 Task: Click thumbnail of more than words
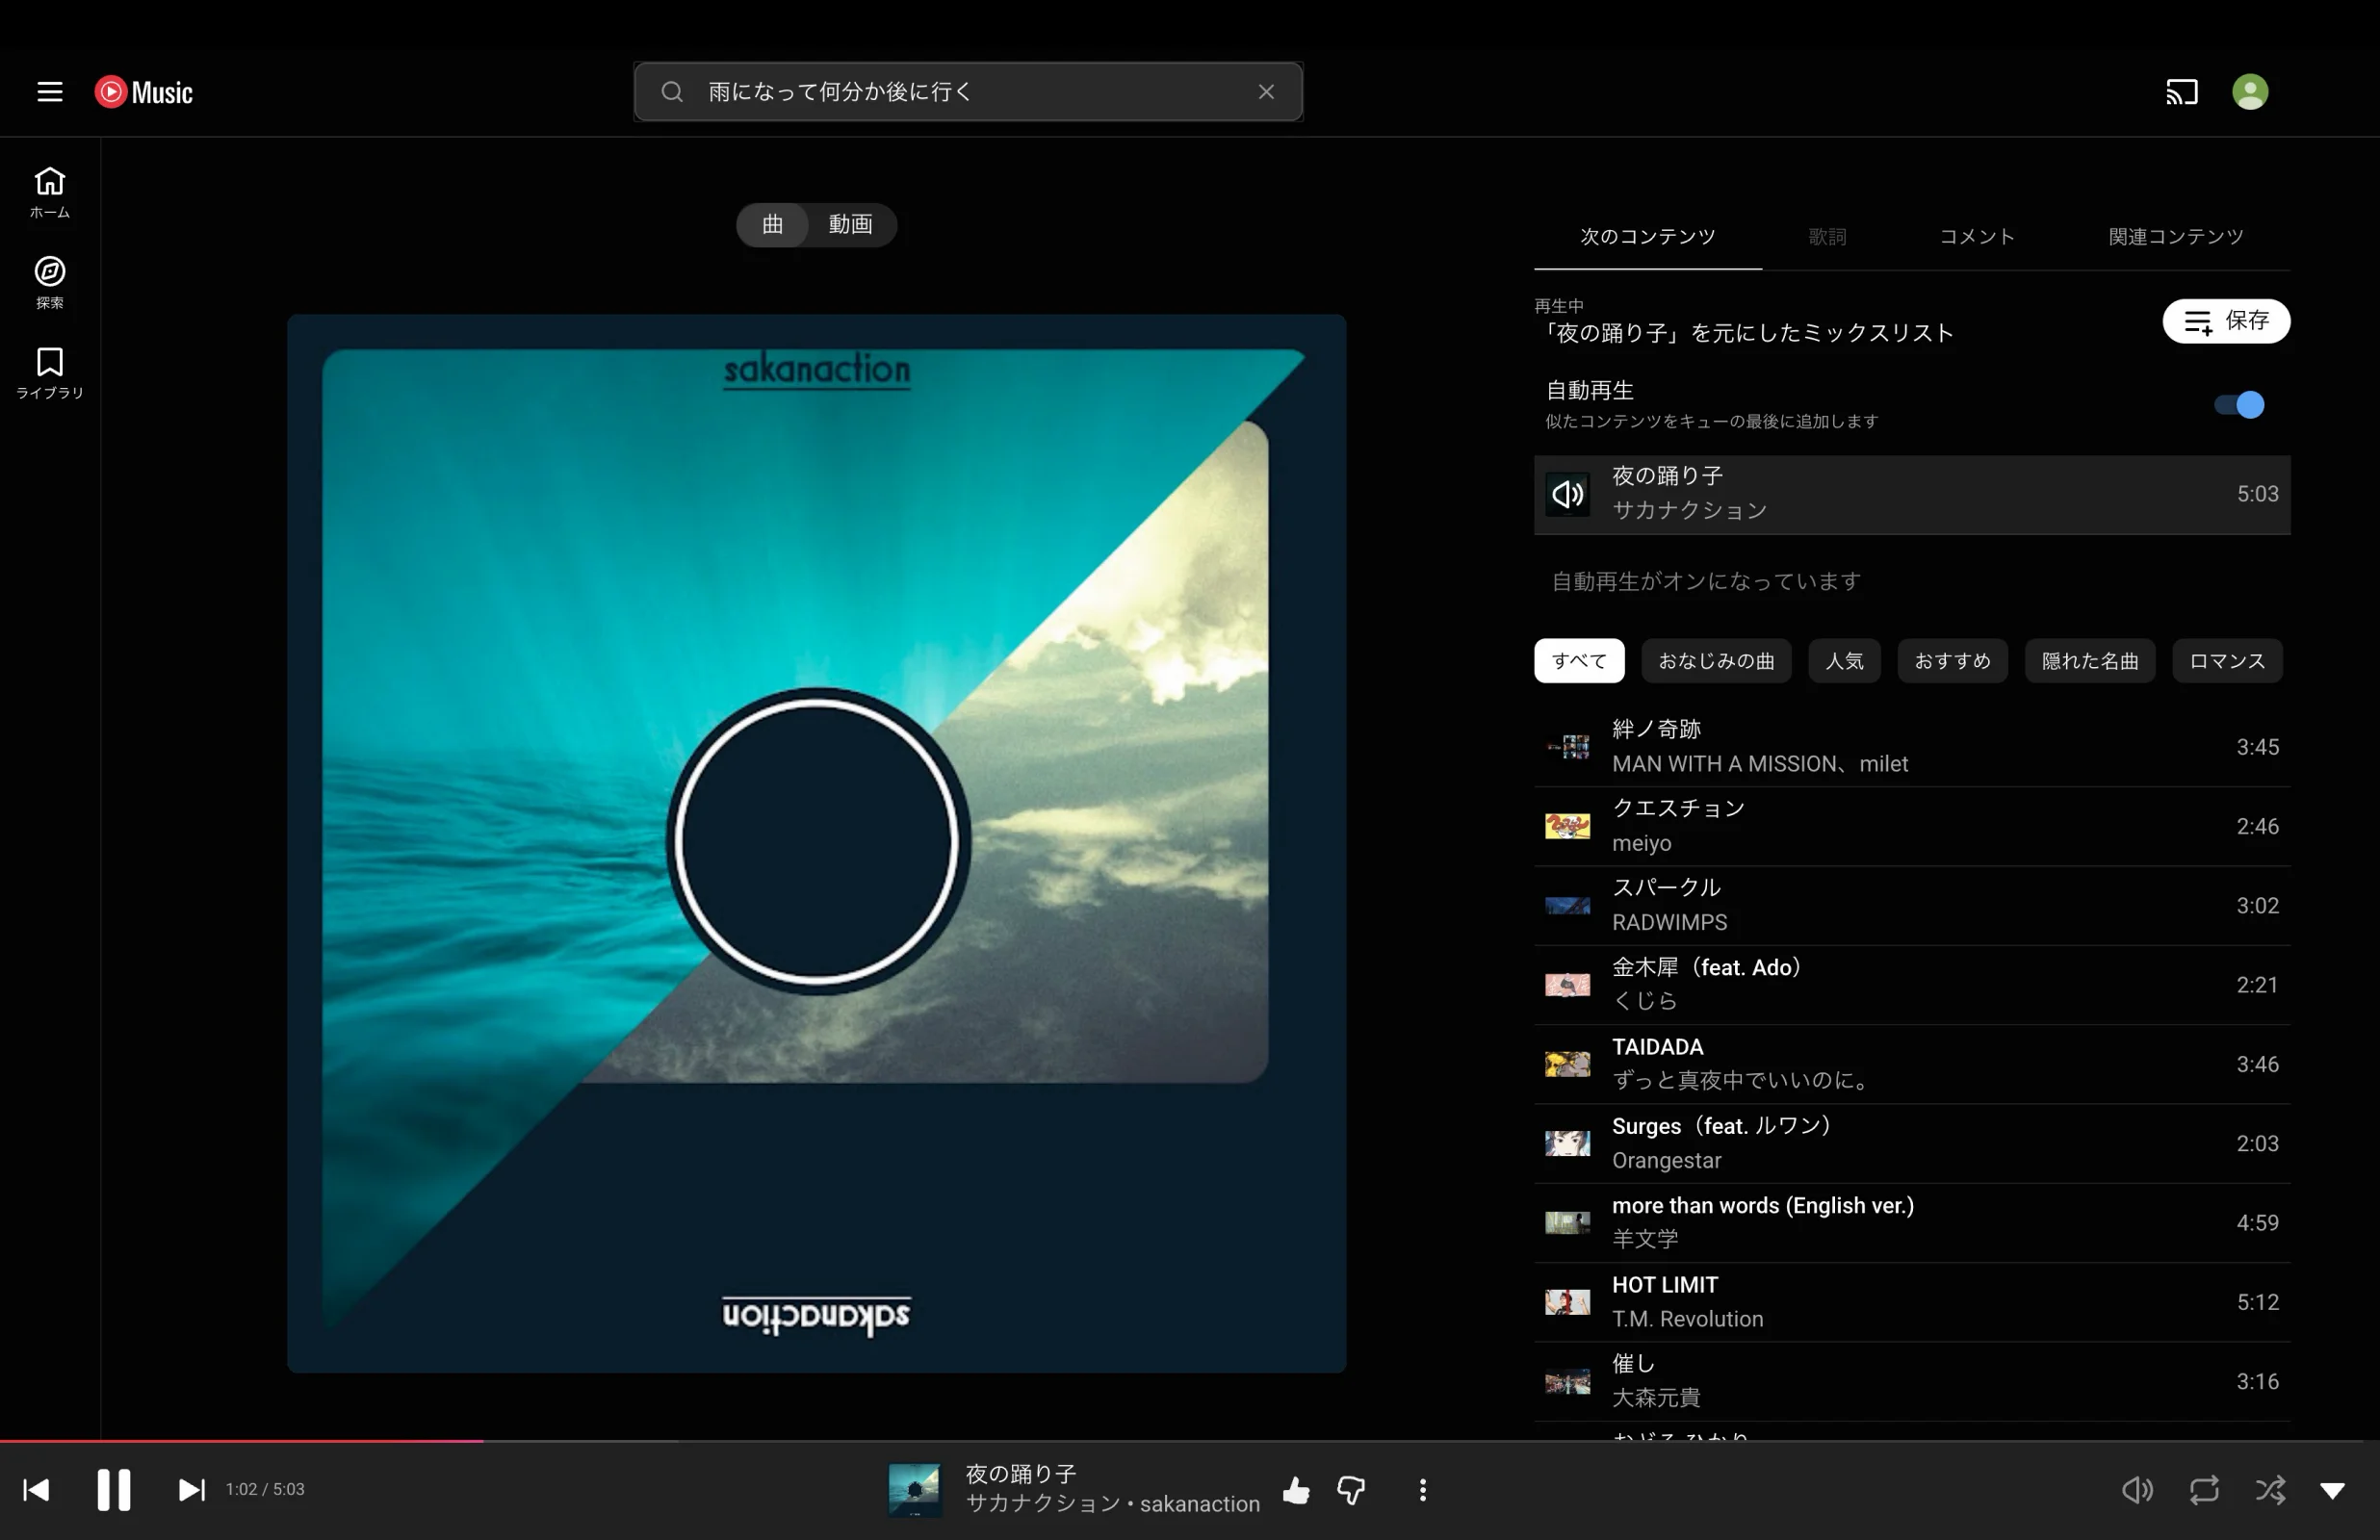point(1567,1223)
